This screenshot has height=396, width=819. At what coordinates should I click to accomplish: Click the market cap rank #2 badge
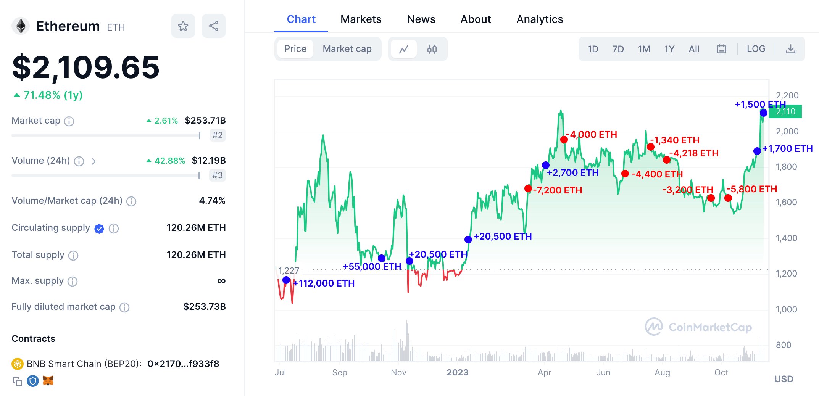(218, 135)
